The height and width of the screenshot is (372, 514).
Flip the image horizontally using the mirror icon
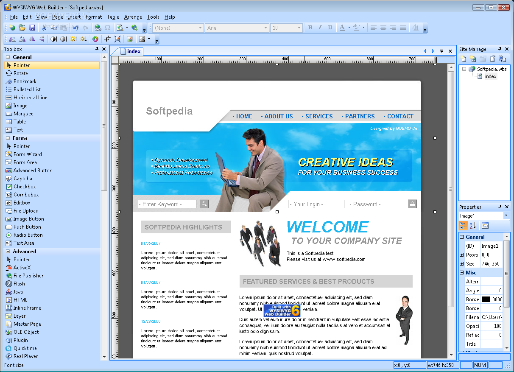click(x=32, y=39)
